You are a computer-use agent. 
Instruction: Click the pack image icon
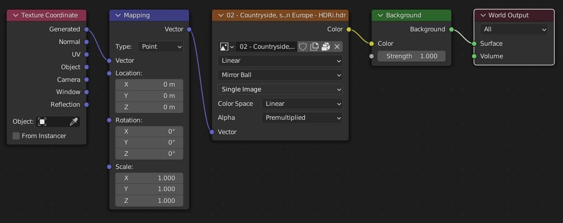[326, 47]
